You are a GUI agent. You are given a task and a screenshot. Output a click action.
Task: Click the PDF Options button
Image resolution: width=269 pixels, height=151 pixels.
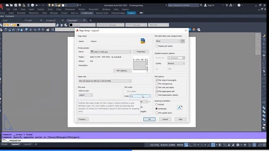click(122, 71)
